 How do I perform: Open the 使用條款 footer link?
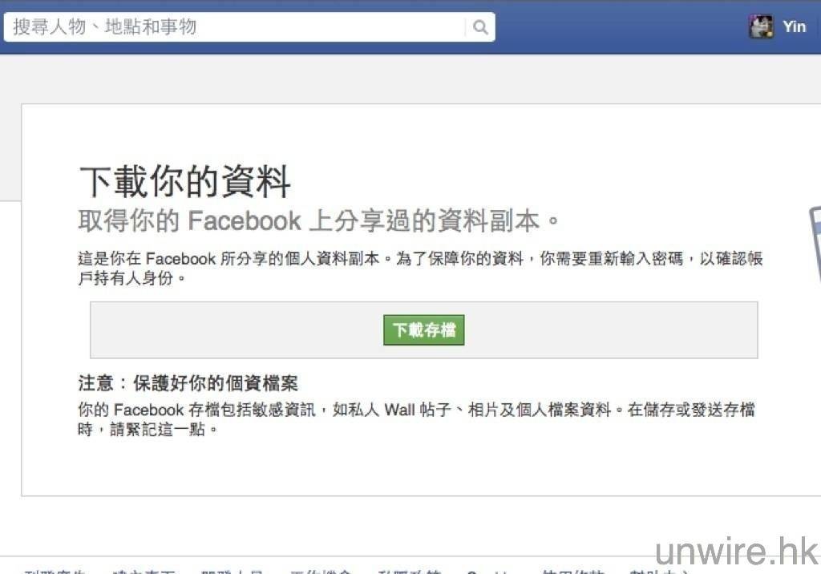[x=573, y=571]
